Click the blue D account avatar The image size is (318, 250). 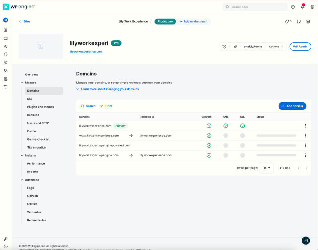pos(6,20)
